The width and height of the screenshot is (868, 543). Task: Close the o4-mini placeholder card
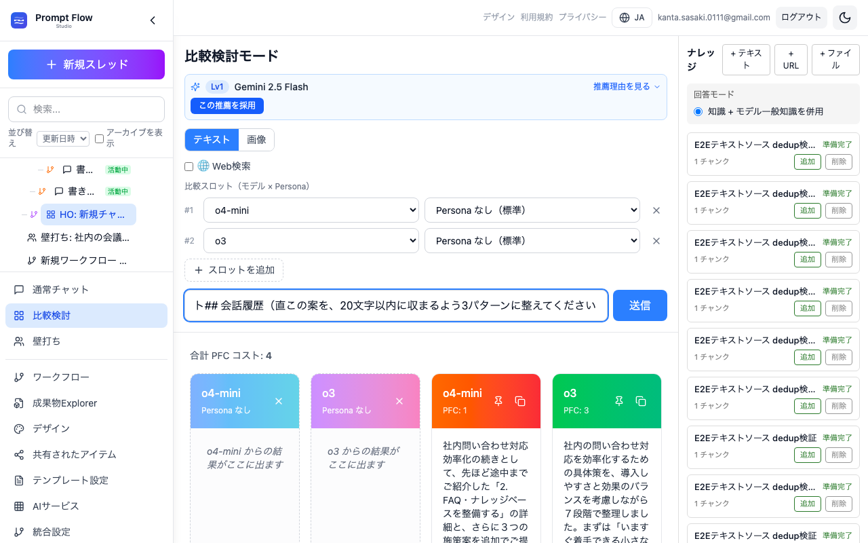[279, 401]
